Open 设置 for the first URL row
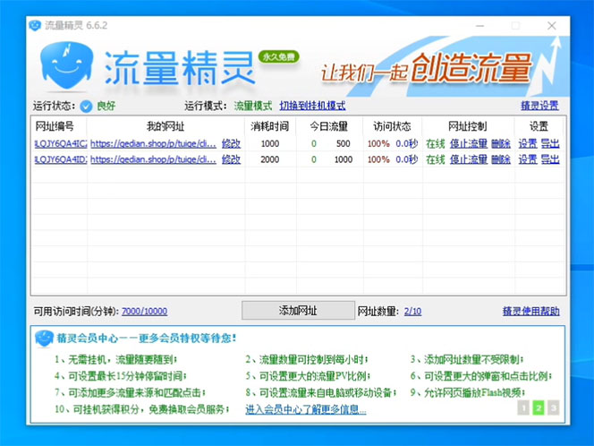The height and width of the screenshot is (446, 594). [x=527, y=143]
